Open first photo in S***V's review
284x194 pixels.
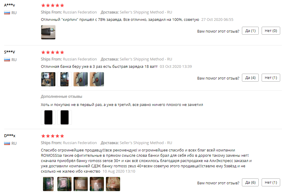48,79
